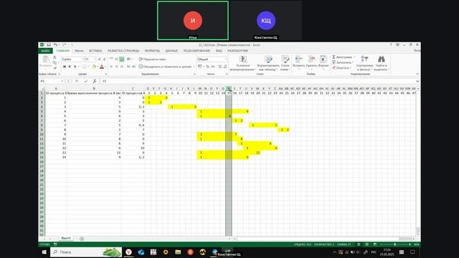Select the Лист sheet tab
This screenshot has width=459, height=258.
tap(66, 238)
